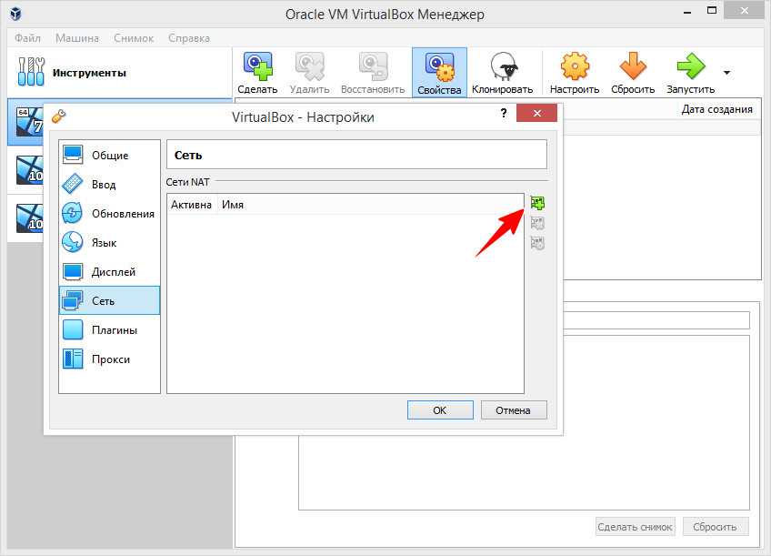This screenshot has width=771, height=556.
Task: Close the VirtualBox - Настройки dialog
Action: click(537, 113)
